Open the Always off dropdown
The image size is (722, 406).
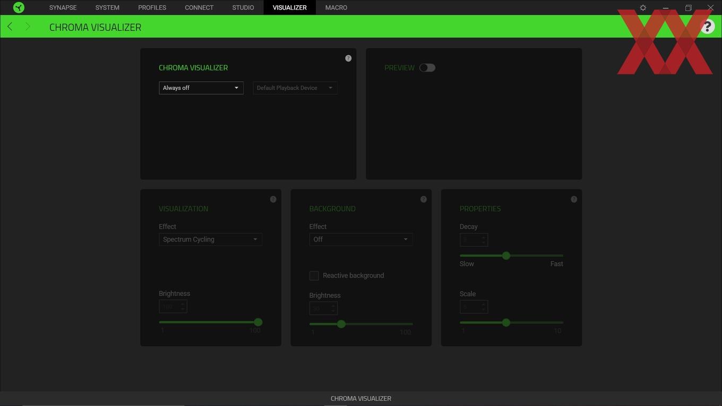tap(201, 88)
